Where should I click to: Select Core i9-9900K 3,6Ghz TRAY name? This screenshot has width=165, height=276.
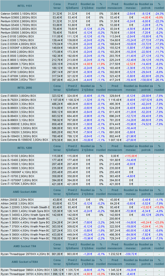(18, 80)
